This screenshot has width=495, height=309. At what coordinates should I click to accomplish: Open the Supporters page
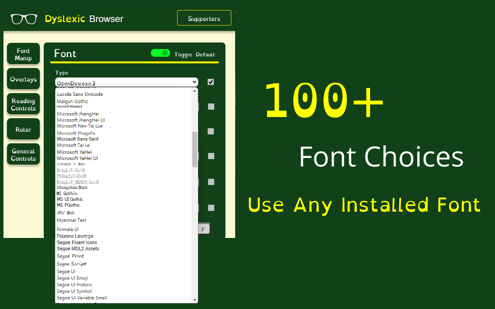[x=204, y=18]
